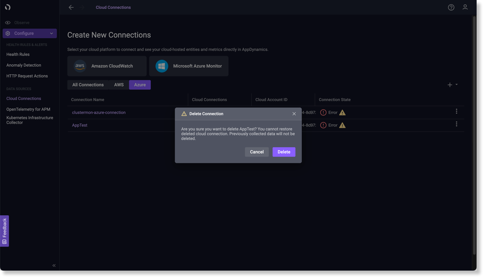Click the Microsoft Azure Monitor card
Screen dimensions: 483x277
189,66
